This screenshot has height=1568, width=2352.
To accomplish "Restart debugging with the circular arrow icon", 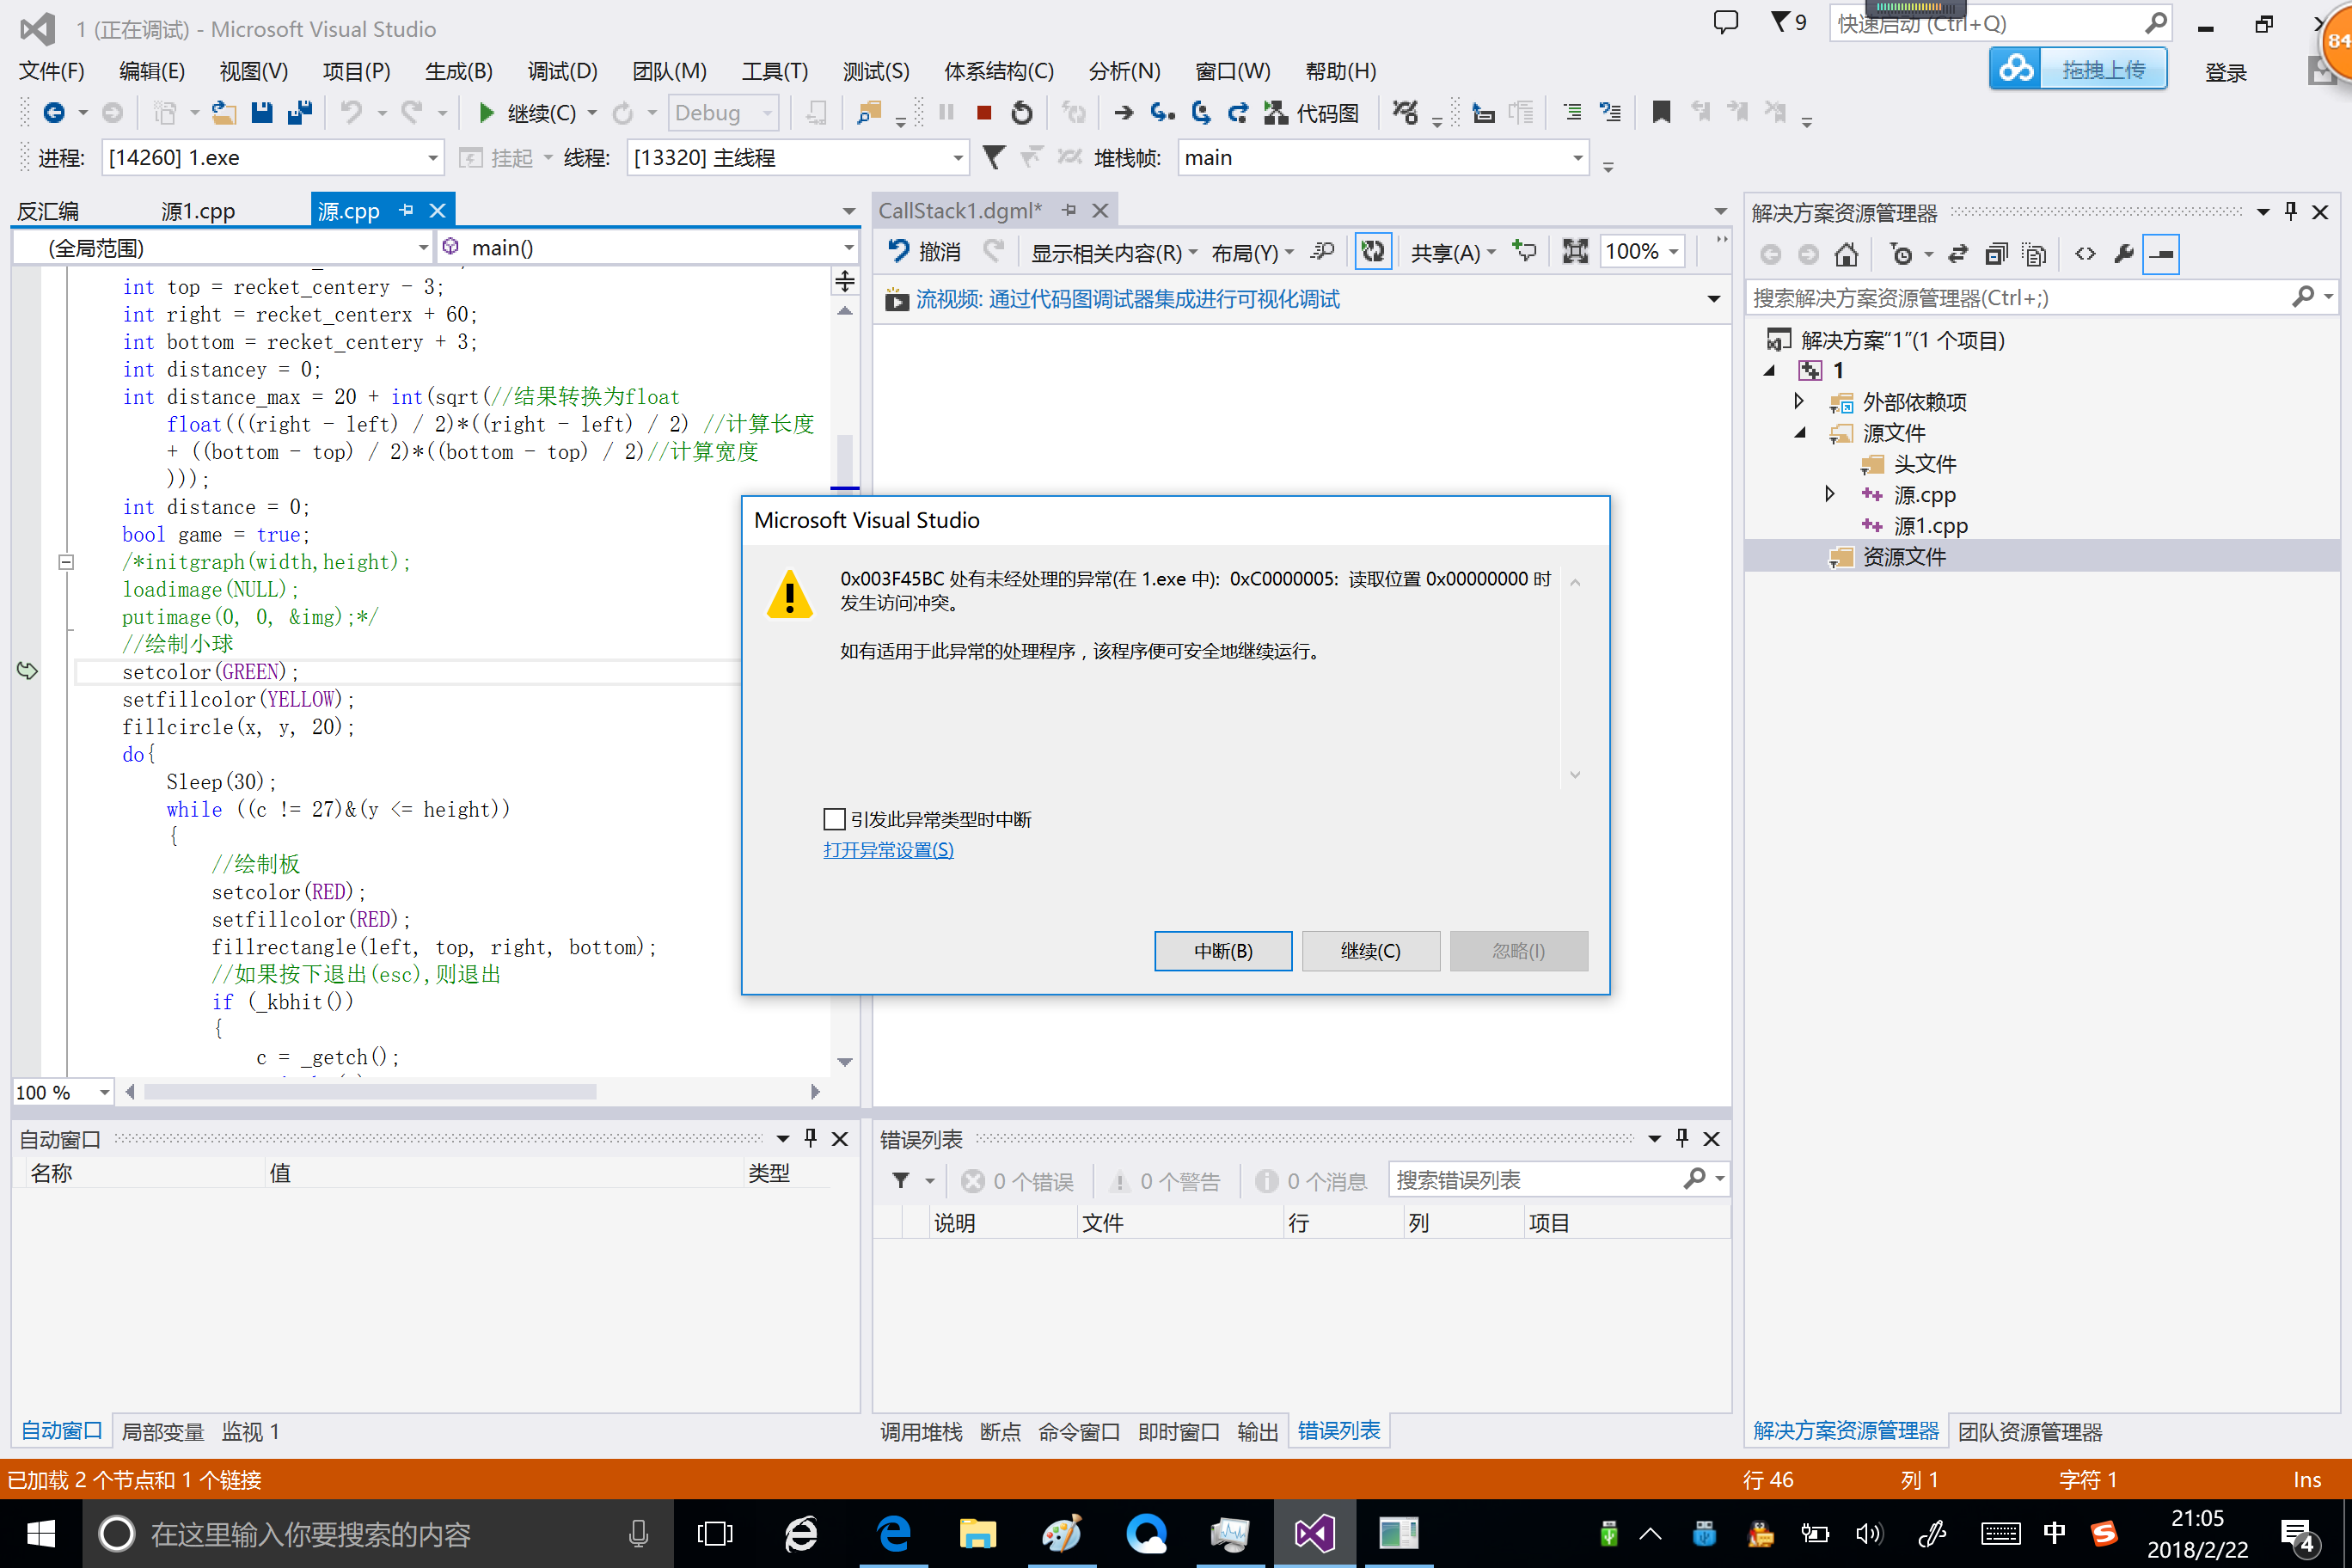I will [x=1022, y=113].
